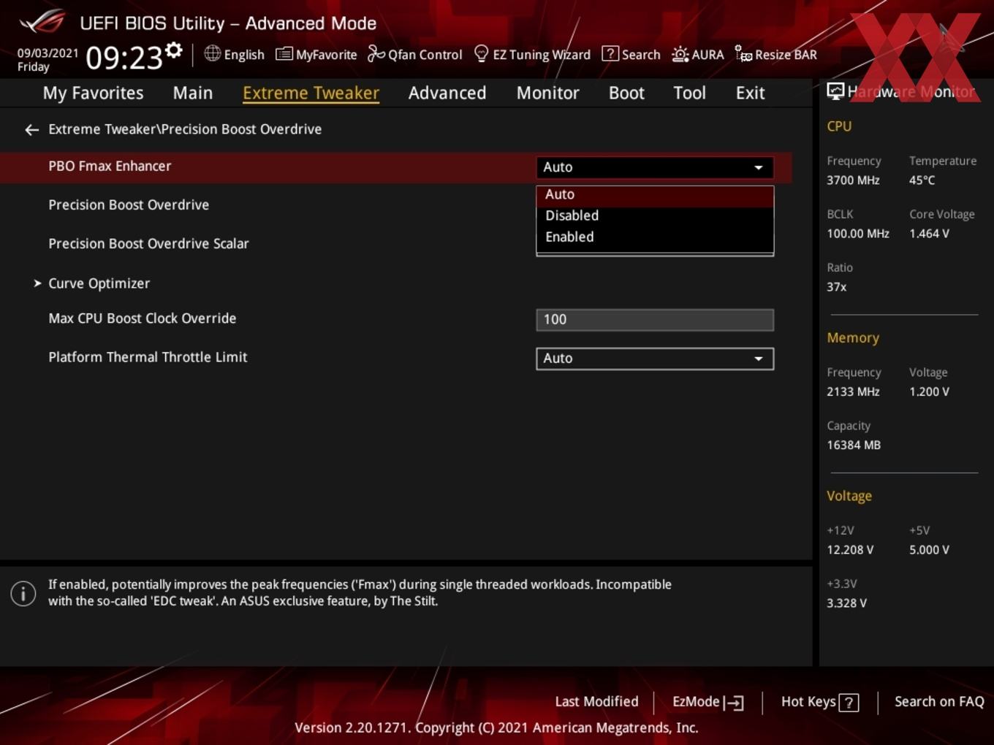The image size is (994, 745).
Task: Click the memory voltage 1.200 V value
Action: [929, 391]
